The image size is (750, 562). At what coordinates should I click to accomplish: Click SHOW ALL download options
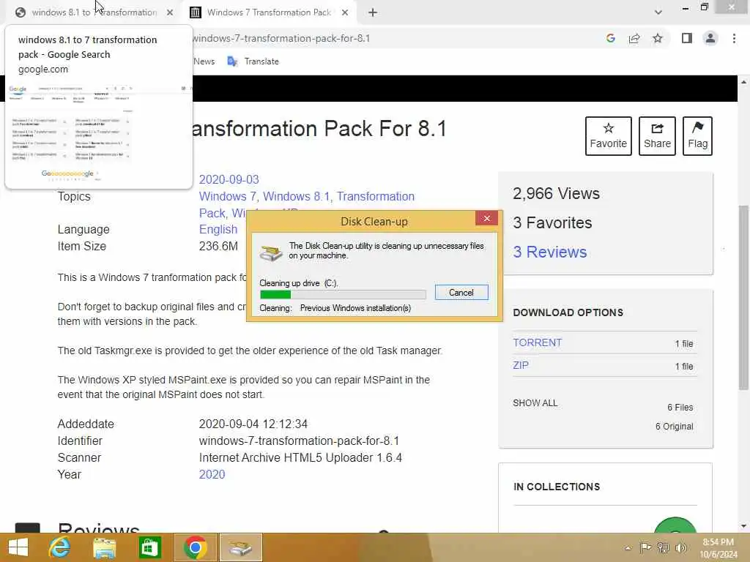coord(535,403)
